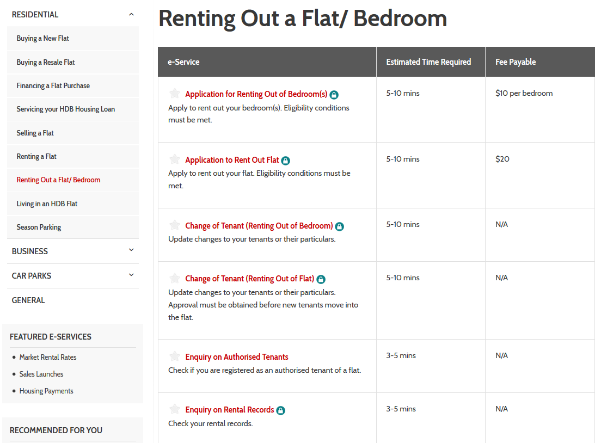This screenshot has height=443, width=601.
Task: Favorite the Application to Rent Out Flat service
Action: point(174,159)
